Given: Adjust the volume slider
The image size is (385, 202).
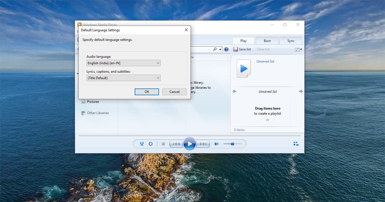Looking at the screenshot, I should pyautogui.click(x=233, y=144).
